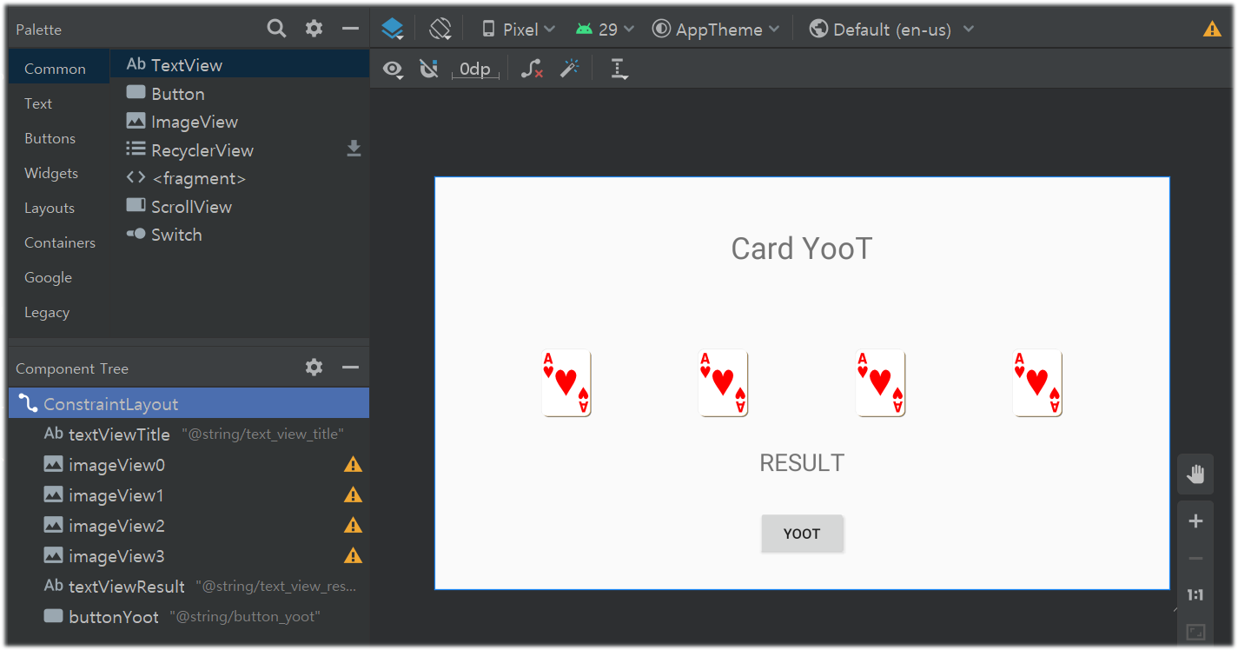Select textViewTitle tree row
Viewport: 1238px width, 650px height.
point(189,434)
